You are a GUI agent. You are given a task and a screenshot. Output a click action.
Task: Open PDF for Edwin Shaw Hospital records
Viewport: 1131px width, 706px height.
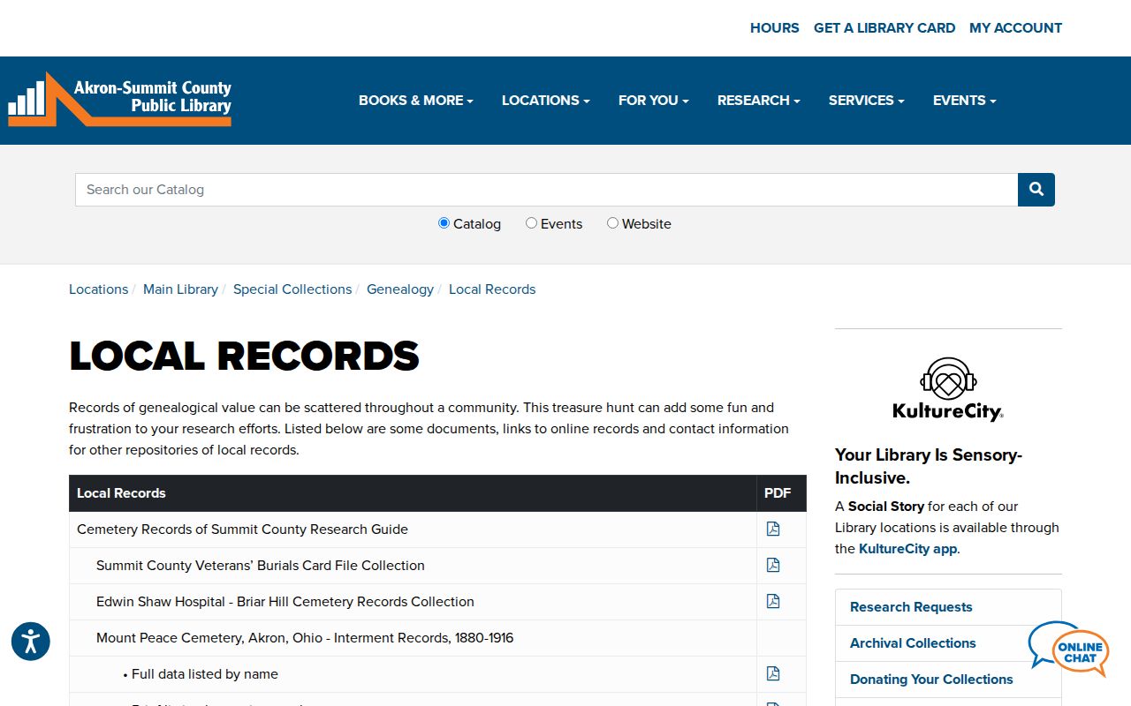[x=773, y=601]
